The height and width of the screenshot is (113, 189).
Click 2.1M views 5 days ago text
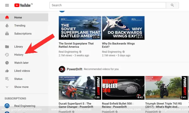[x=116, y=56]
